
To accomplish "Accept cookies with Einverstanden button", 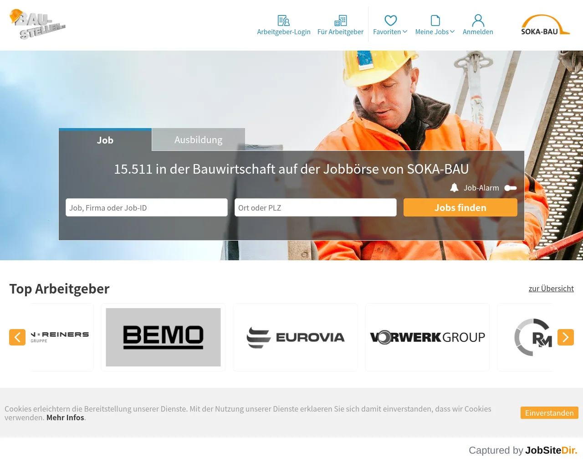I will point(549,413).
